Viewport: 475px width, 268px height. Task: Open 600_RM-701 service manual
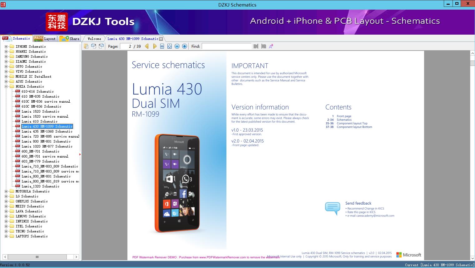point(45,156)
